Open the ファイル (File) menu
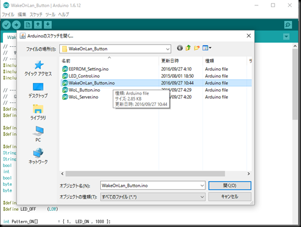 point(8,14)
